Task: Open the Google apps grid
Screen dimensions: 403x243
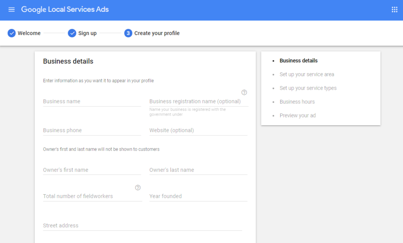Action: 394,9
